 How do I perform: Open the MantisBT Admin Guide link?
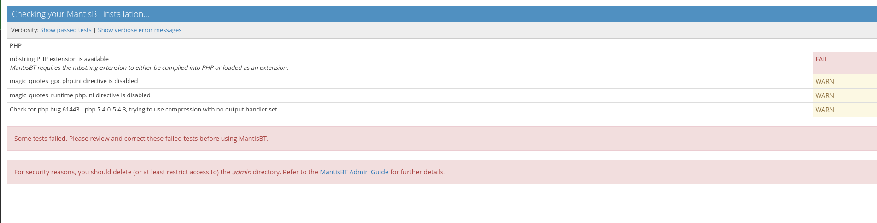[x=354, y=172]
